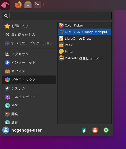Open settings manager wrench button
The height and width of the screenshot is (149, 126).
pyautogui.click(x=84, y=130)
